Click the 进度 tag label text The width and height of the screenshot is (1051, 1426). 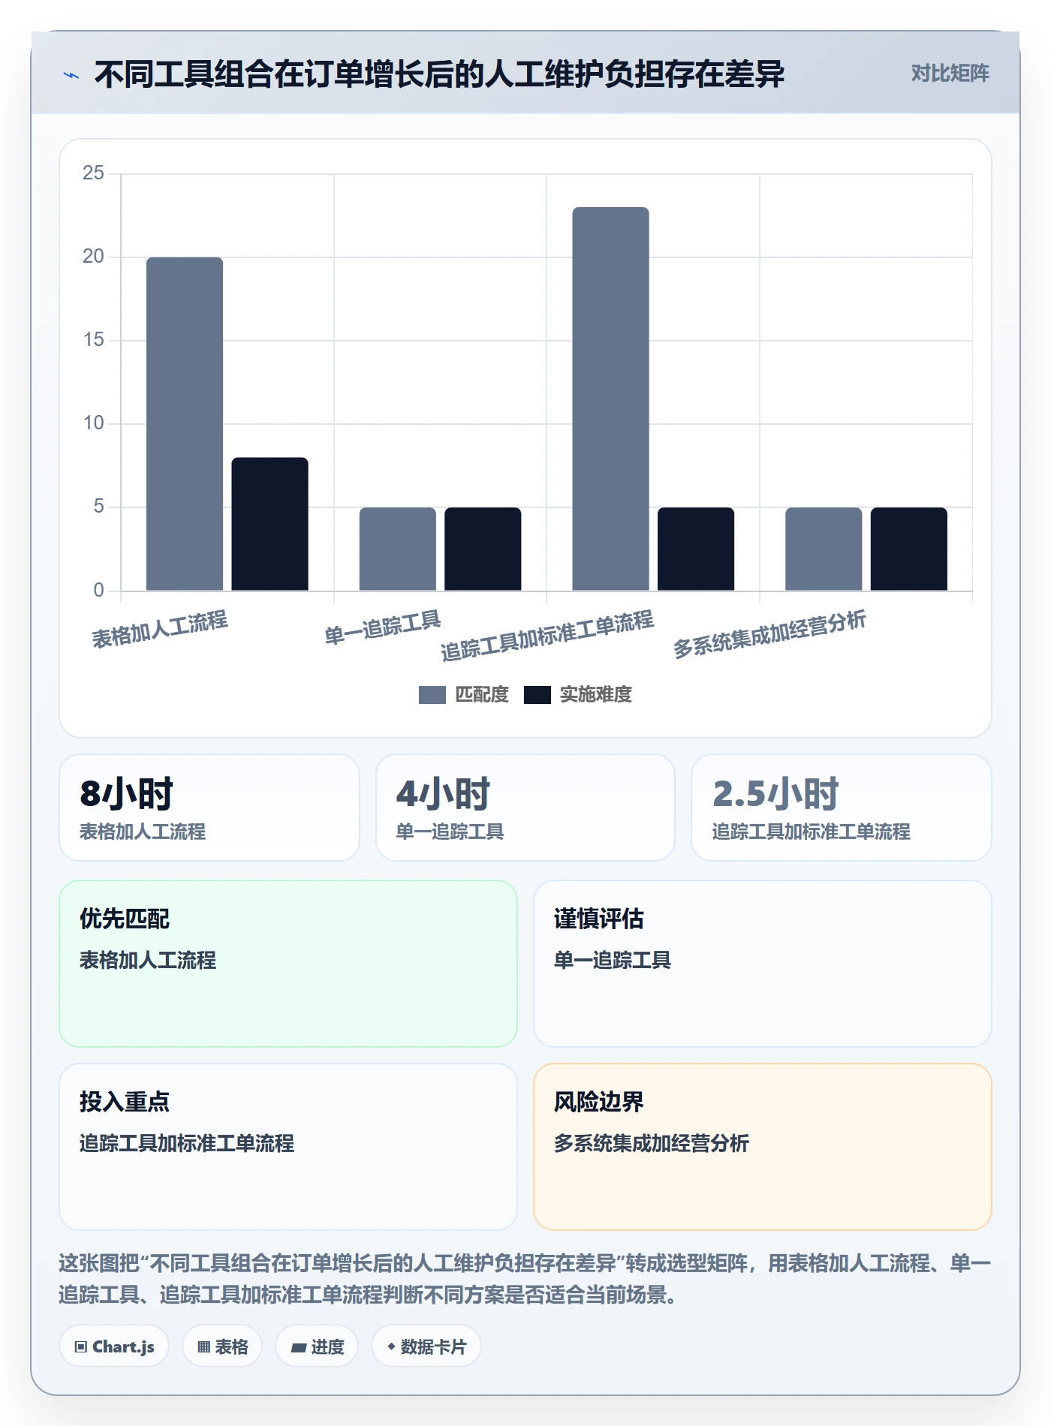[327, 1347]
